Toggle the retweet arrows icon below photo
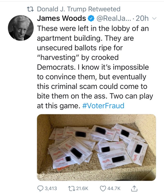The height and width of the screenshot is (194, 164). (x=71, y=188)
